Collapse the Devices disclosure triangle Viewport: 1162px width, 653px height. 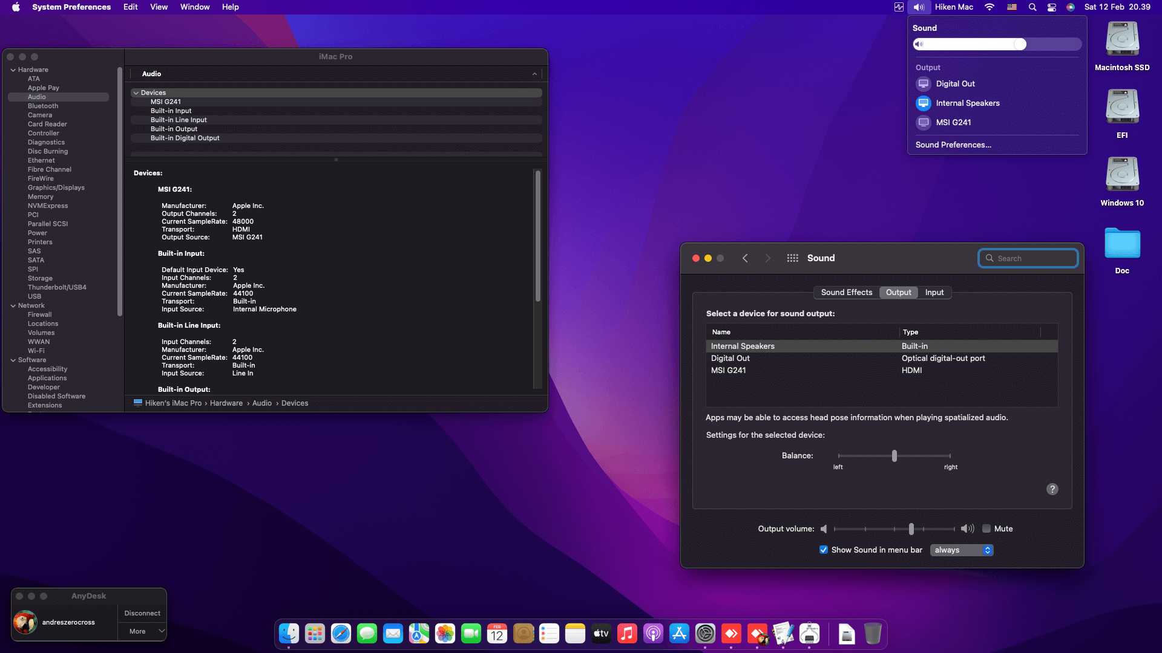pos(136,93)
